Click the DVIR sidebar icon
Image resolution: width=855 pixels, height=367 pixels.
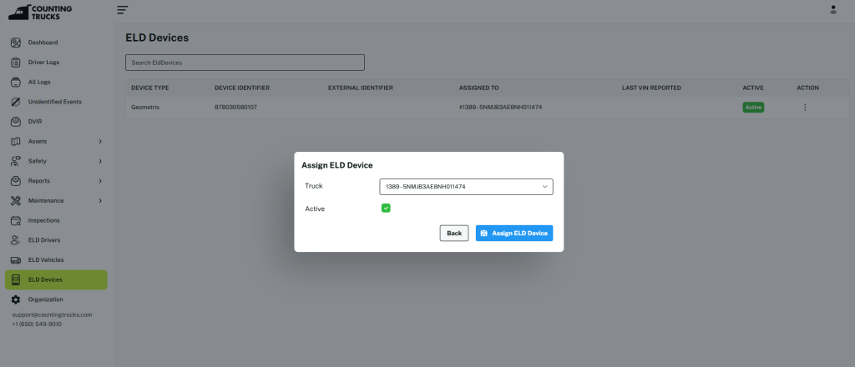(x=15, y=122)
